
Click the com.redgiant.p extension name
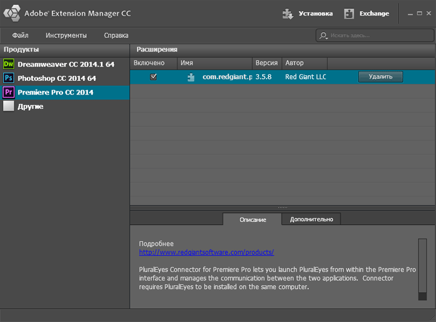coord(227,76)
